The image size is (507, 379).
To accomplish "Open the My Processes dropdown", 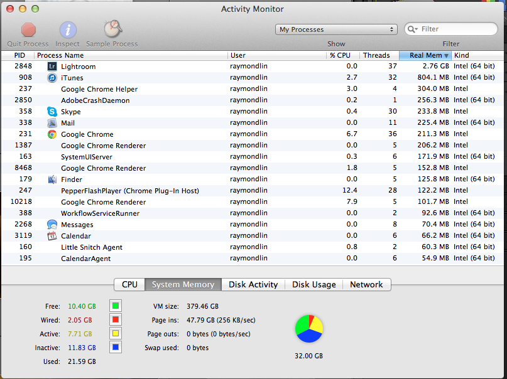I will (336, 29).
